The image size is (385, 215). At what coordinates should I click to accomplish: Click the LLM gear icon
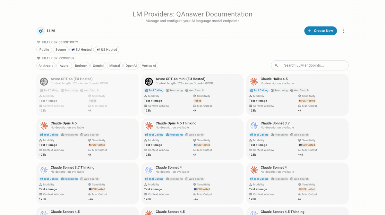pyautogui.click(x=40, y=31)
